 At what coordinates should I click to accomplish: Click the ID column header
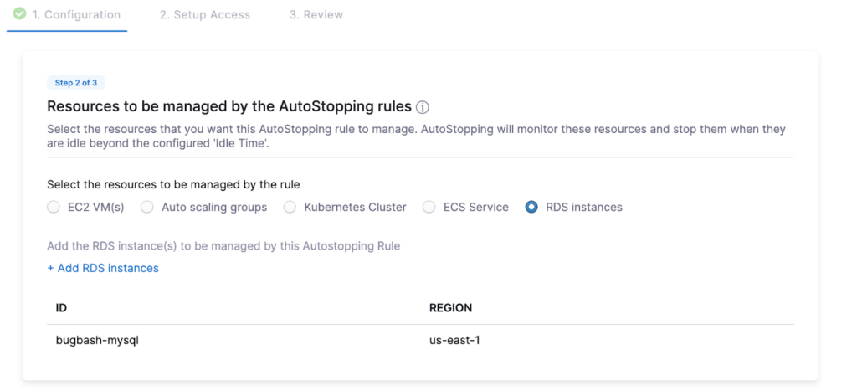point(61,308)
